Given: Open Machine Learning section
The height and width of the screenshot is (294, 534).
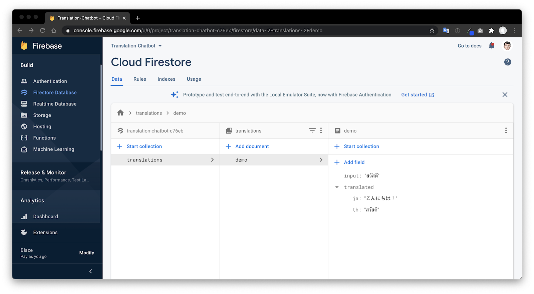Looking at the screenshot, I should pos(54,149).
